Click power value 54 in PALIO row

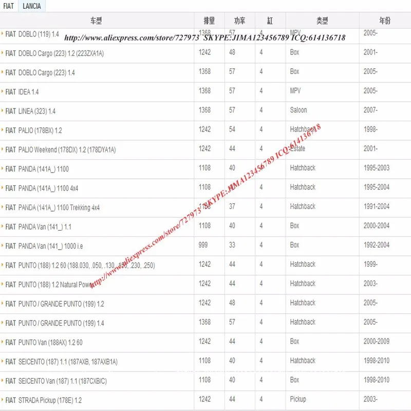232,129
